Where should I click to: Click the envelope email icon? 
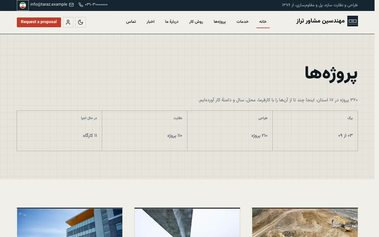pyautogui.click(x=71, y=5)
